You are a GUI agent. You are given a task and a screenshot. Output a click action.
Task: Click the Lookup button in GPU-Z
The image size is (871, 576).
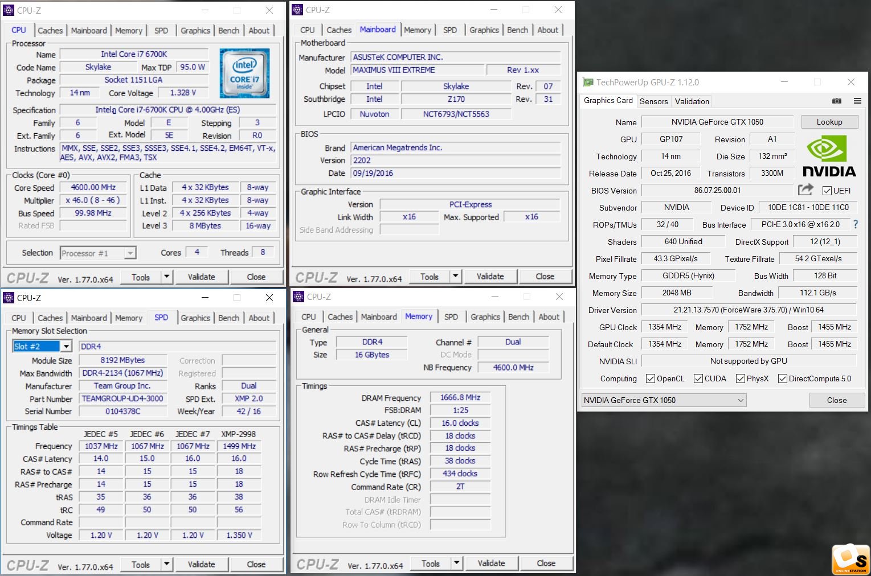pyautogui.click(x=829, y=122)
